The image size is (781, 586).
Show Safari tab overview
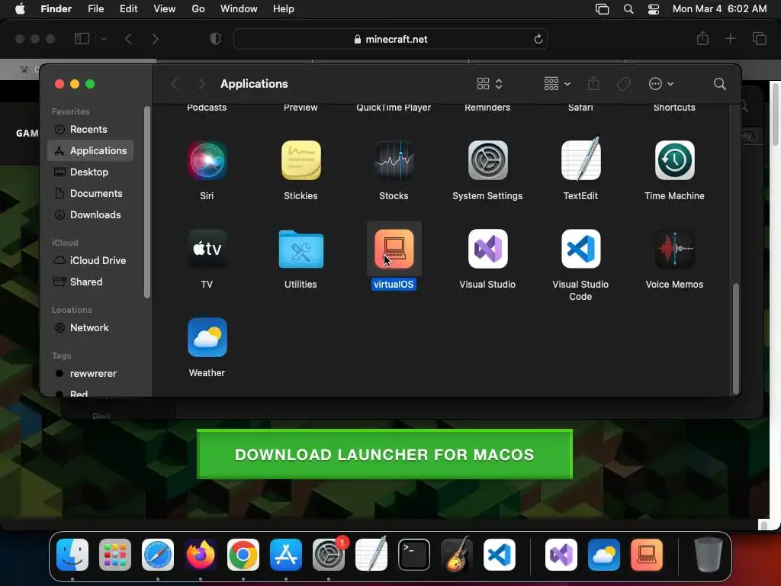(x=759, y=38)
